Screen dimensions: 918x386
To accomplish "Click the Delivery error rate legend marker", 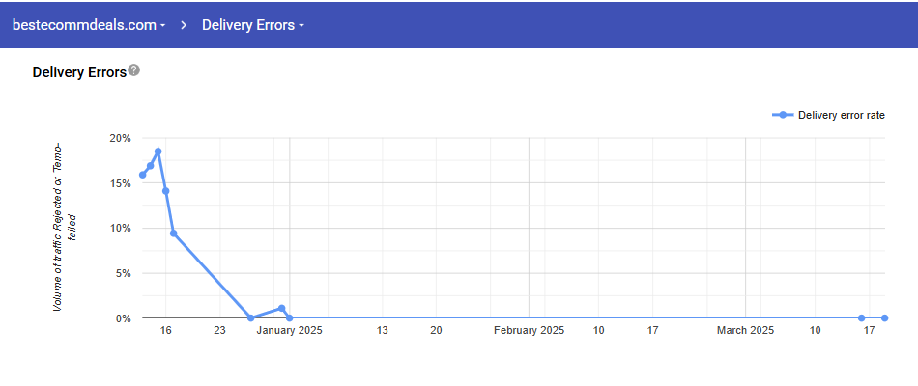I will (783, 115).
